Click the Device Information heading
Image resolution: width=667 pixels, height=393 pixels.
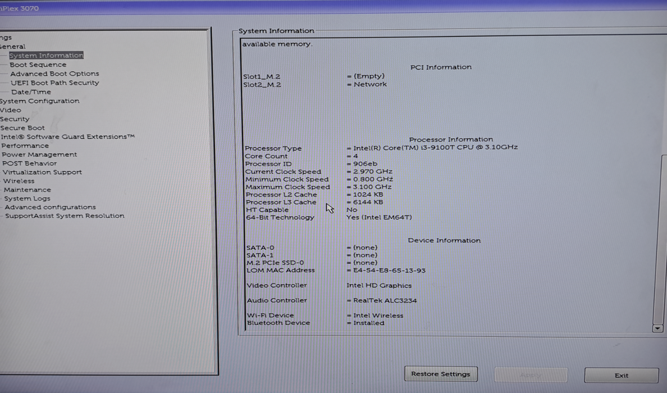(x=444, y=240)
